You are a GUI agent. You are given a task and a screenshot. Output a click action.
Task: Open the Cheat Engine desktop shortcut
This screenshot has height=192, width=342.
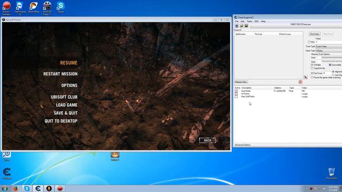click(7, 173)
